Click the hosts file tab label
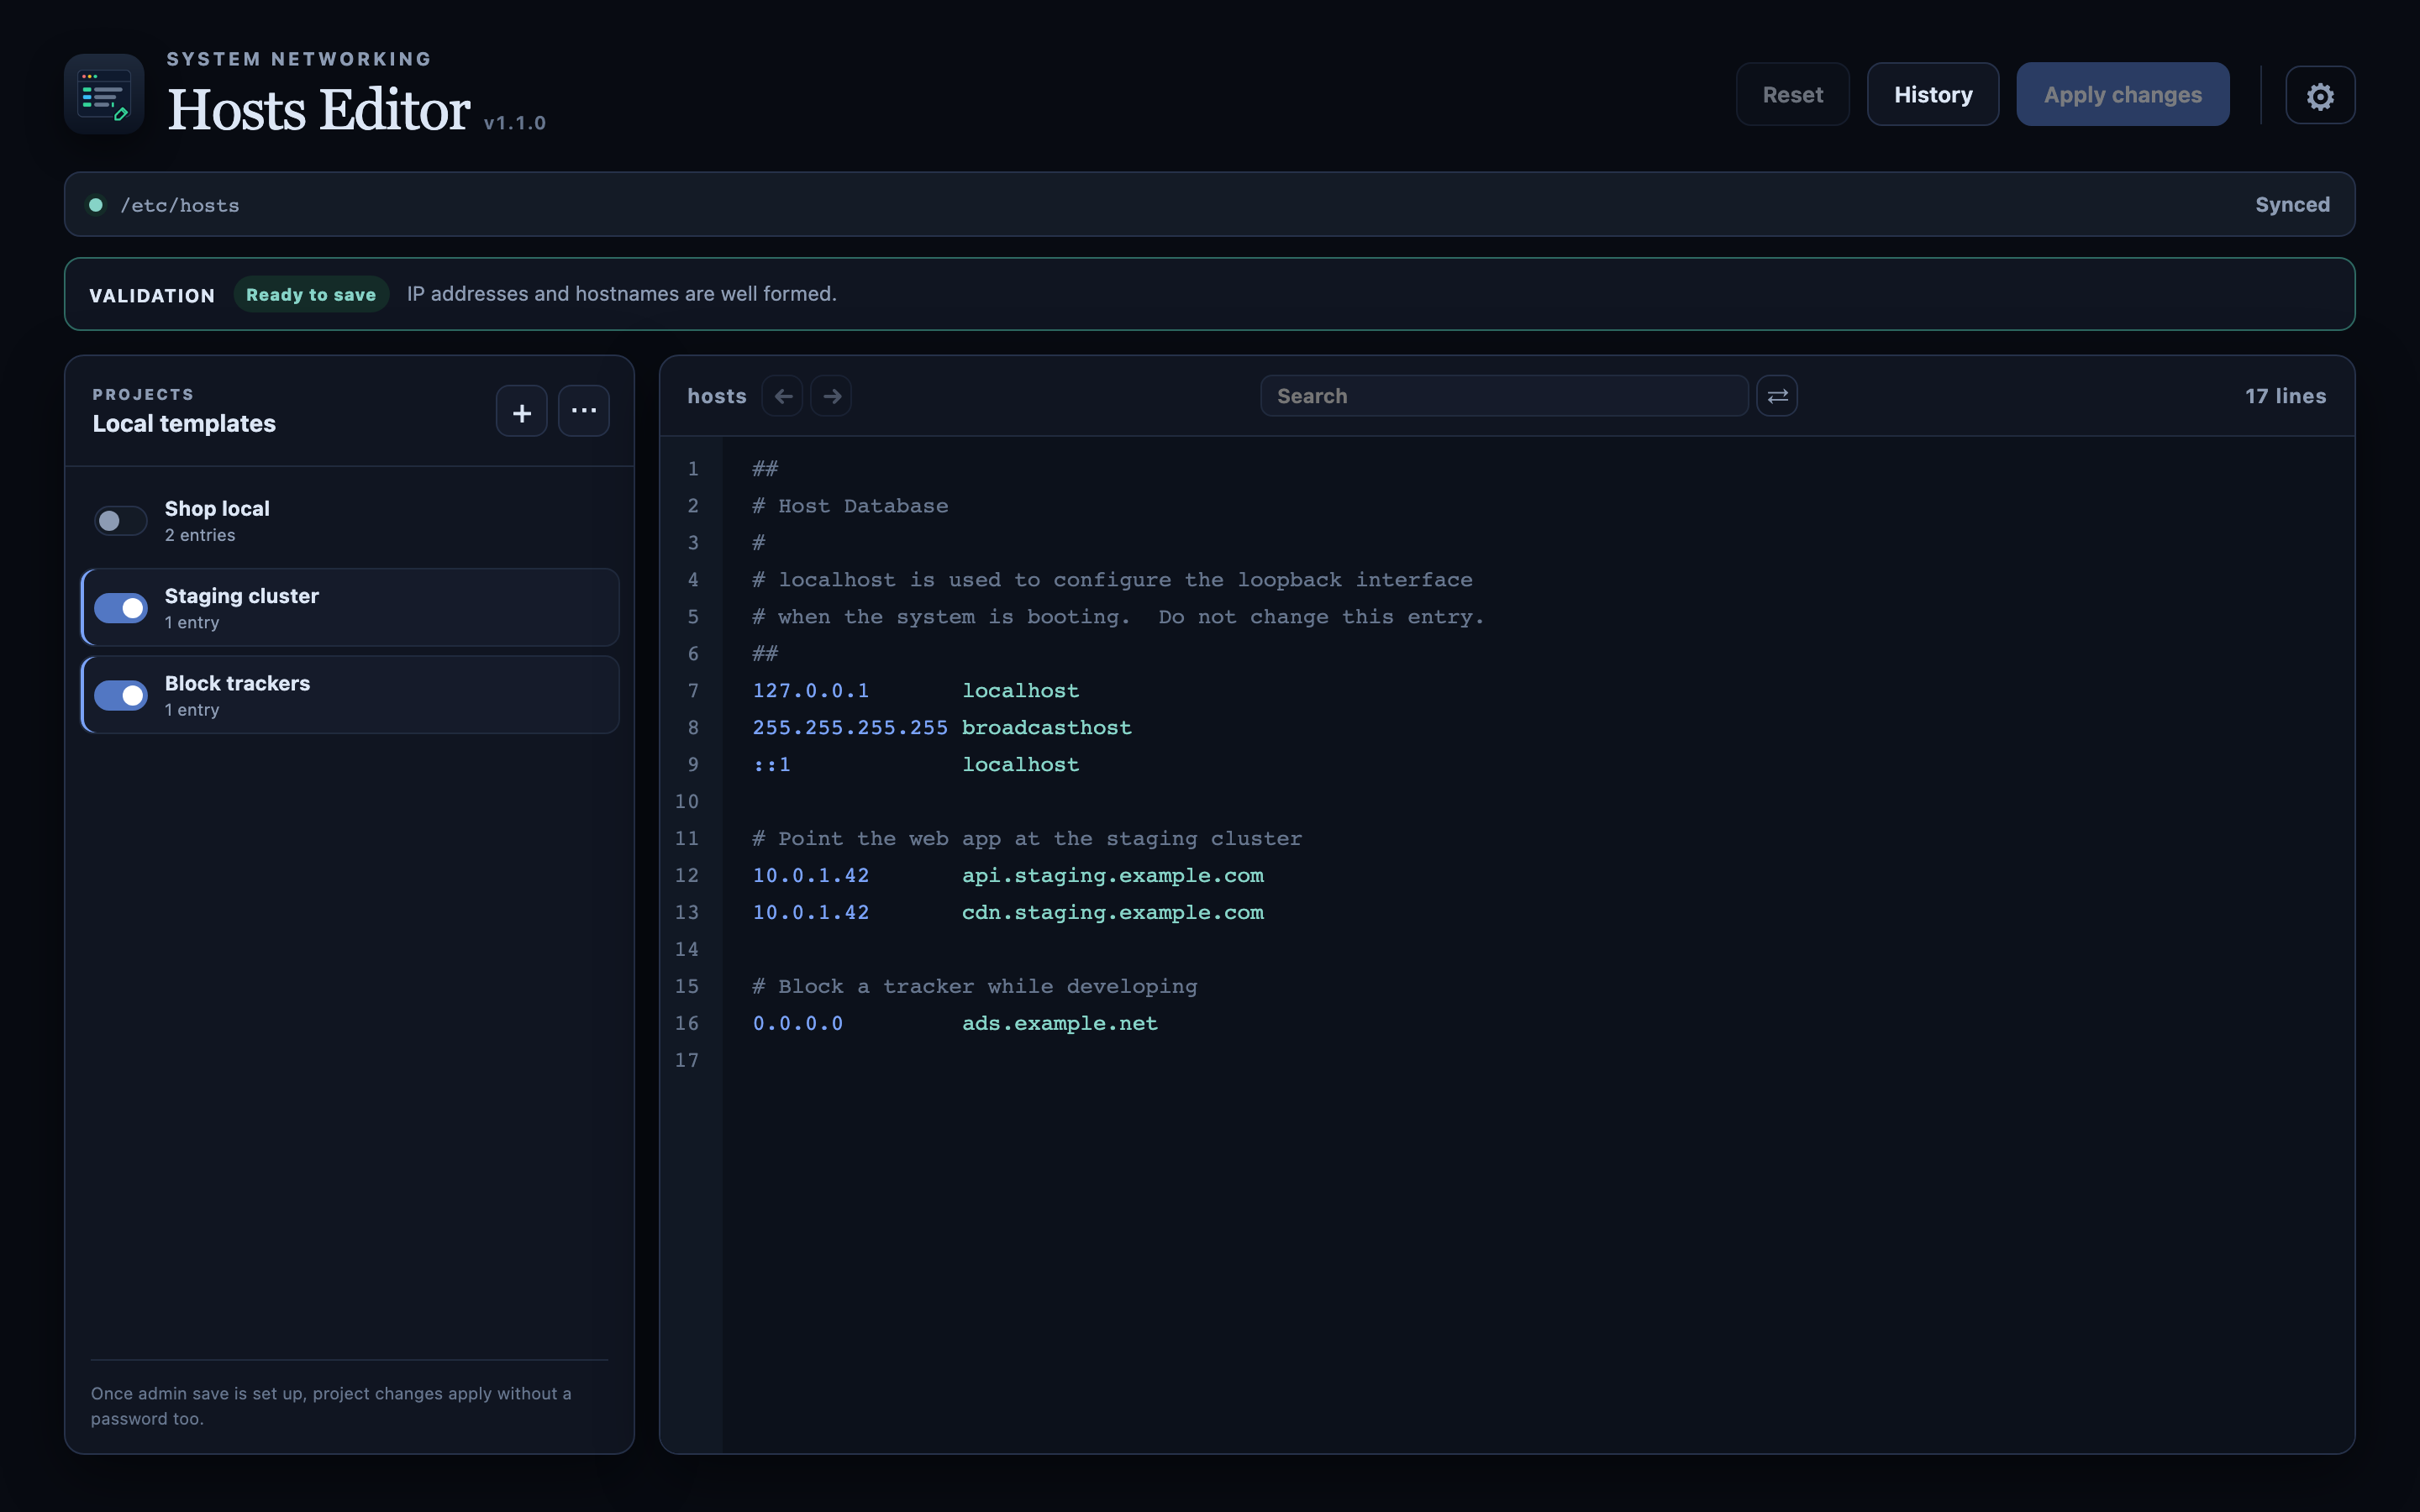 point(717,396)
